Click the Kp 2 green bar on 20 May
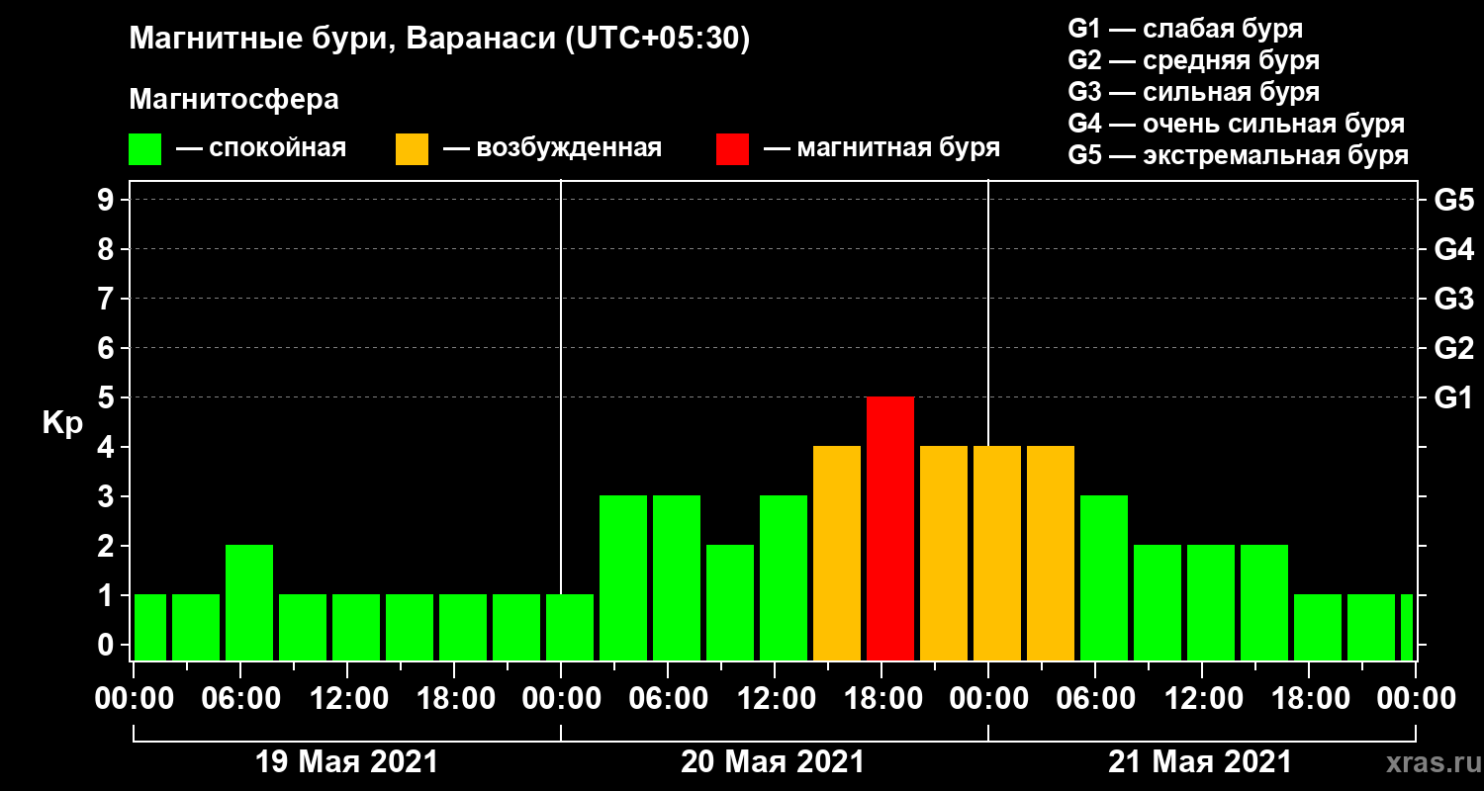The width and height of the screenshot is (1484, 791). (730, 603)
